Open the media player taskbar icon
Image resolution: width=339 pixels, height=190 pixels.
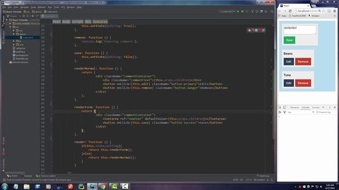pos(48,186)
